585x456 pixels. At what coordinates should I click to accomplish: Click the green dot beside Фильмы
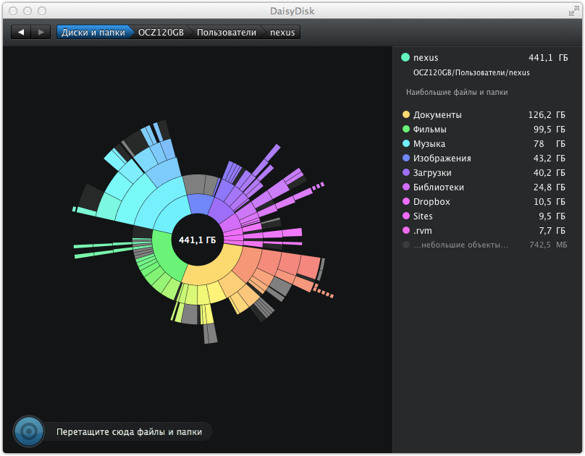(405, 129)
